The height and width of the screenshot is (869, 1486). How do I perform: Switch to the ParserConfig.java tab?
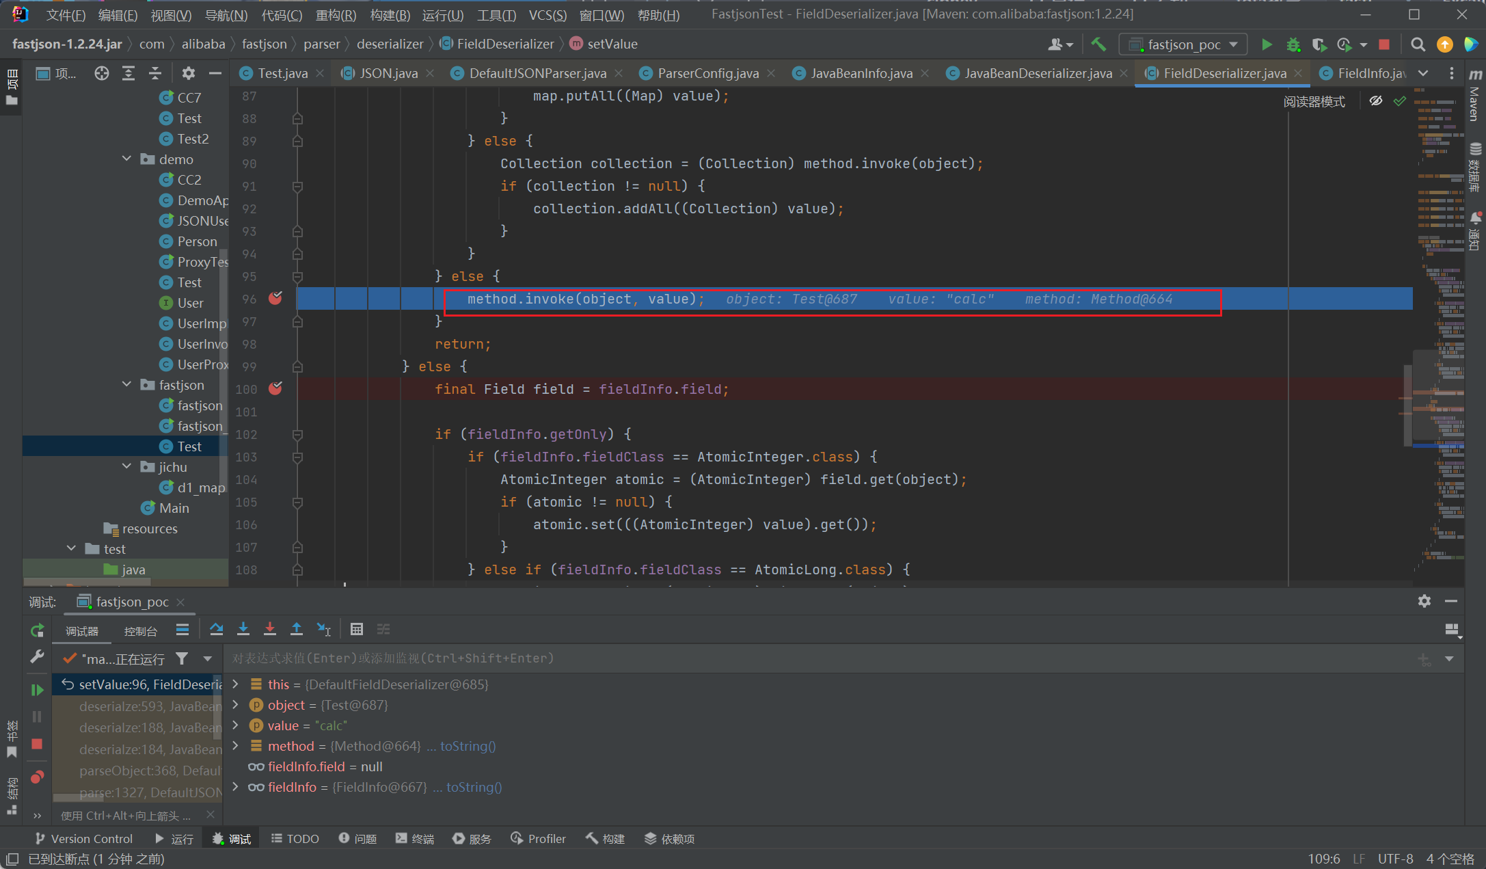click(707, 73)
